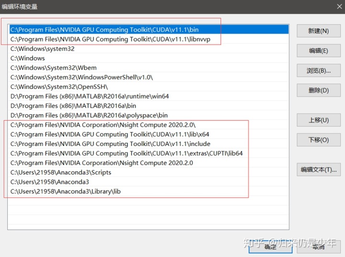Select the CUDA\v11.1\include entry
Viewport: 345px width, 257px height.
(149, 144)
